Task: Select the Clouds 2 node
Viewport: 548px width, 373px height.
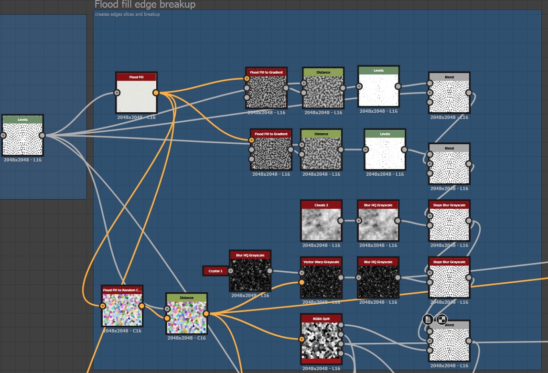Action: coord(321,221)
